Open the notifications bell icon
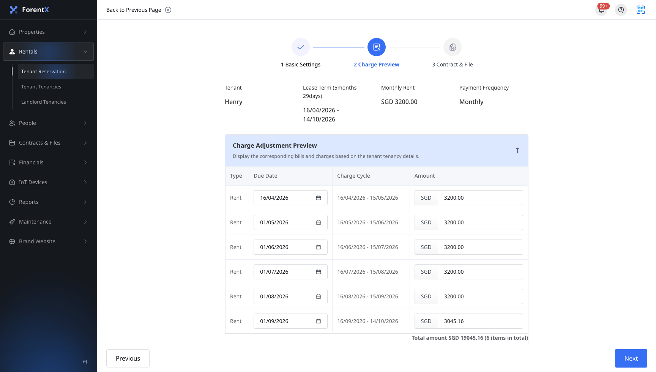Image resolution: width=656 pixels, height=372 pixels. click(601, 10)
